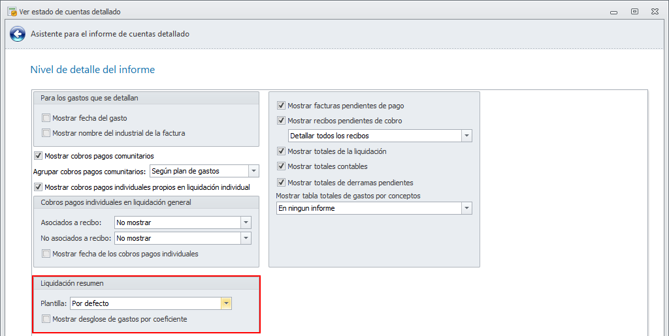
Task: Click the app icon in title bar
Action: [x=11, y=12]
